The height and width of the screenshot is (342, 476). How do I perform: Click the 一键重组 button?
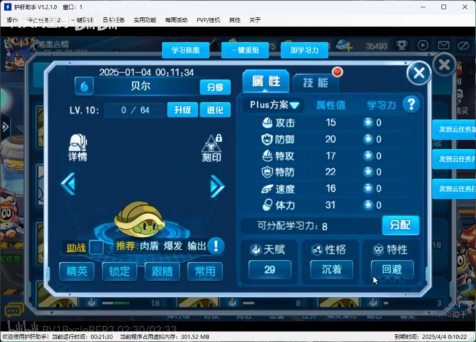[x=245, y=50]
